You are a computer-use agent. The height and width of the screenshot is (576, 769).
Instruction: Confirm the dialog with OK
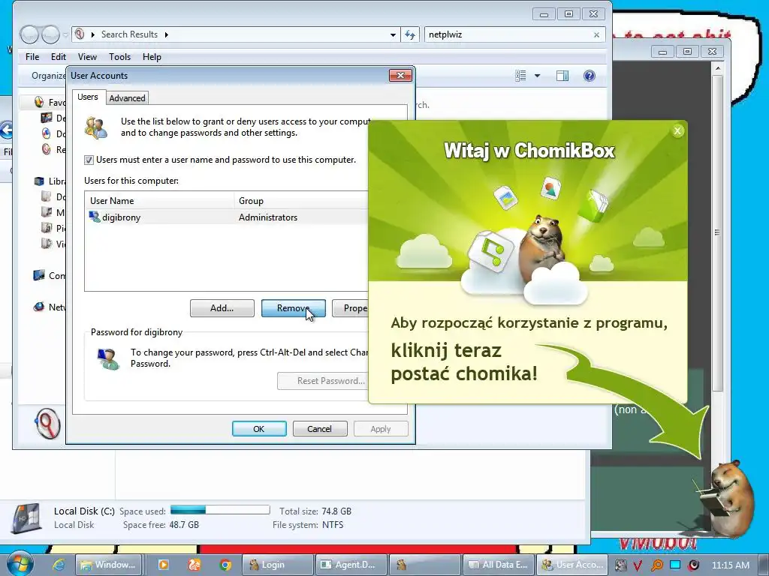(x=259, y=428)
